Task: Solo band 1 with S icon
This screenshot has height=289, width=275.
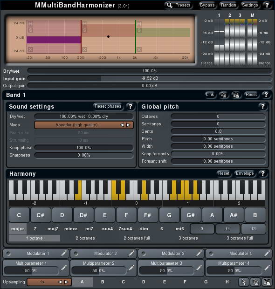Action: coord(30,30)
